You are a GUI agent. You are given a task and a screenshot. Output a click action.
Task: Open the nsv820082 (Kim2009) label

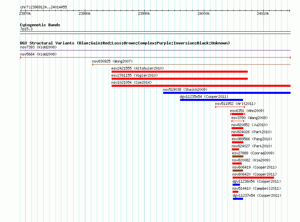(x=251, y=160)
